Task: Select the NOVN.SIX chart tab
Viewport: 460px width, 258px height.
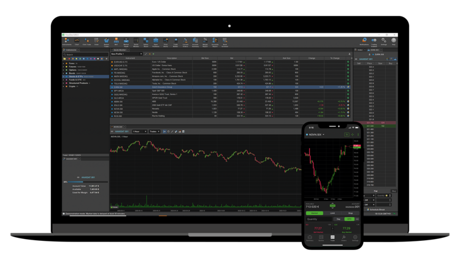Action: (x=118, y=127)
